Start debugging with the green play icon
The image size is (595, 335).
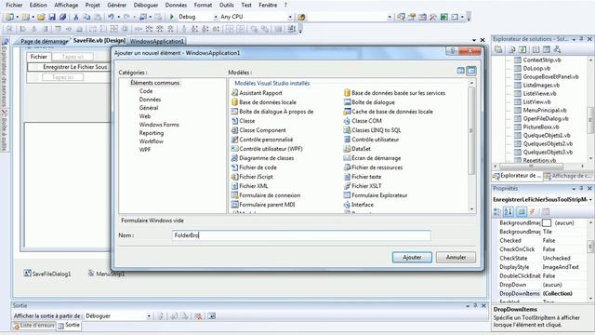[x=171, y=17]
